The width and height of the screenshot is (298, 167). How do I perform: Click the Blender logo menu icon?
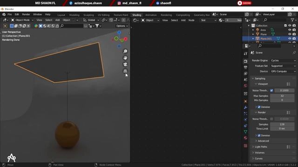point(4,14)
